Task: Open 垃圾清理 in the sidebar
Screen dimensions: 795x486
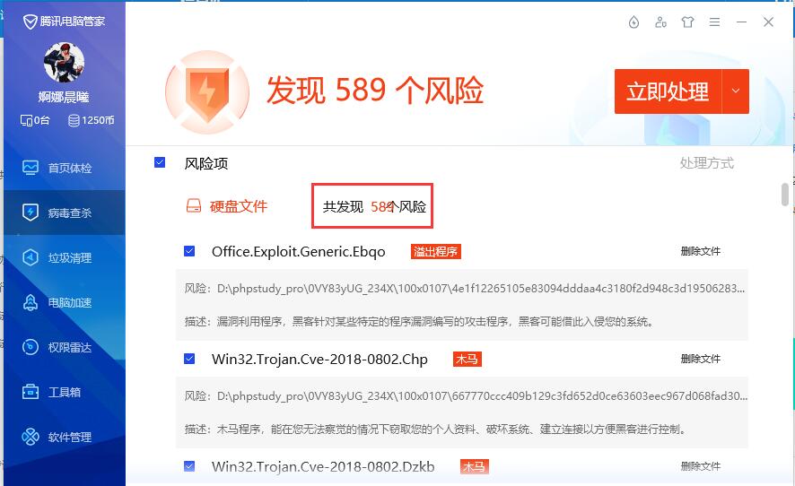Action: (x=65, y=257)
